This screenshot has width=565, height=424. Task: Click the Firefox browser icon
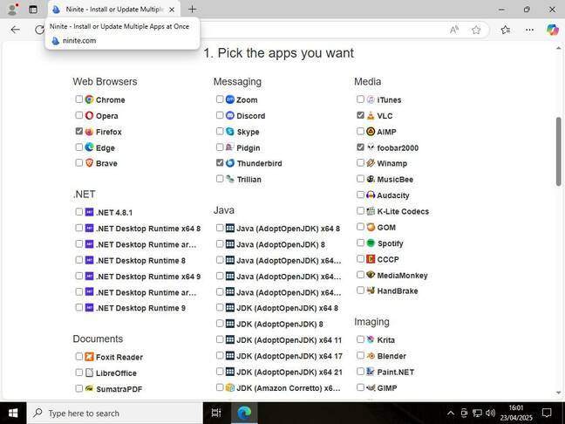pos(89,132)
